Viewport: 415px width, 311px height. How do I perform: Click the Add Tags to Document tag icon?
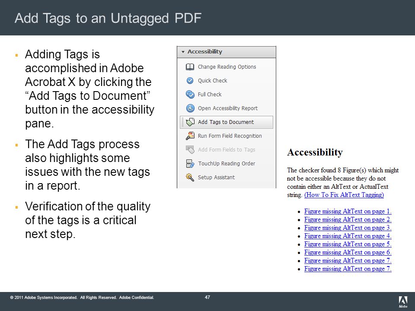[x=190, y=122]
